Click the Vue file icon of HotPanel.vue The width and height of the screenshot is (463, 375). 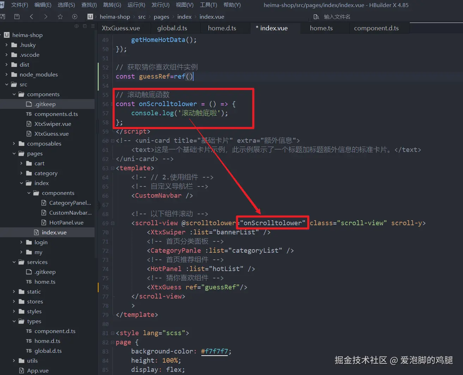[44, 222]
